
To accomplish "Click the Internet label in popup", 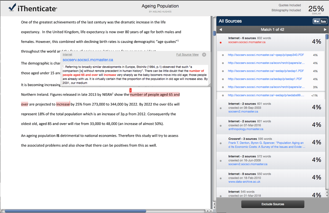I will [x=67, y=54].
